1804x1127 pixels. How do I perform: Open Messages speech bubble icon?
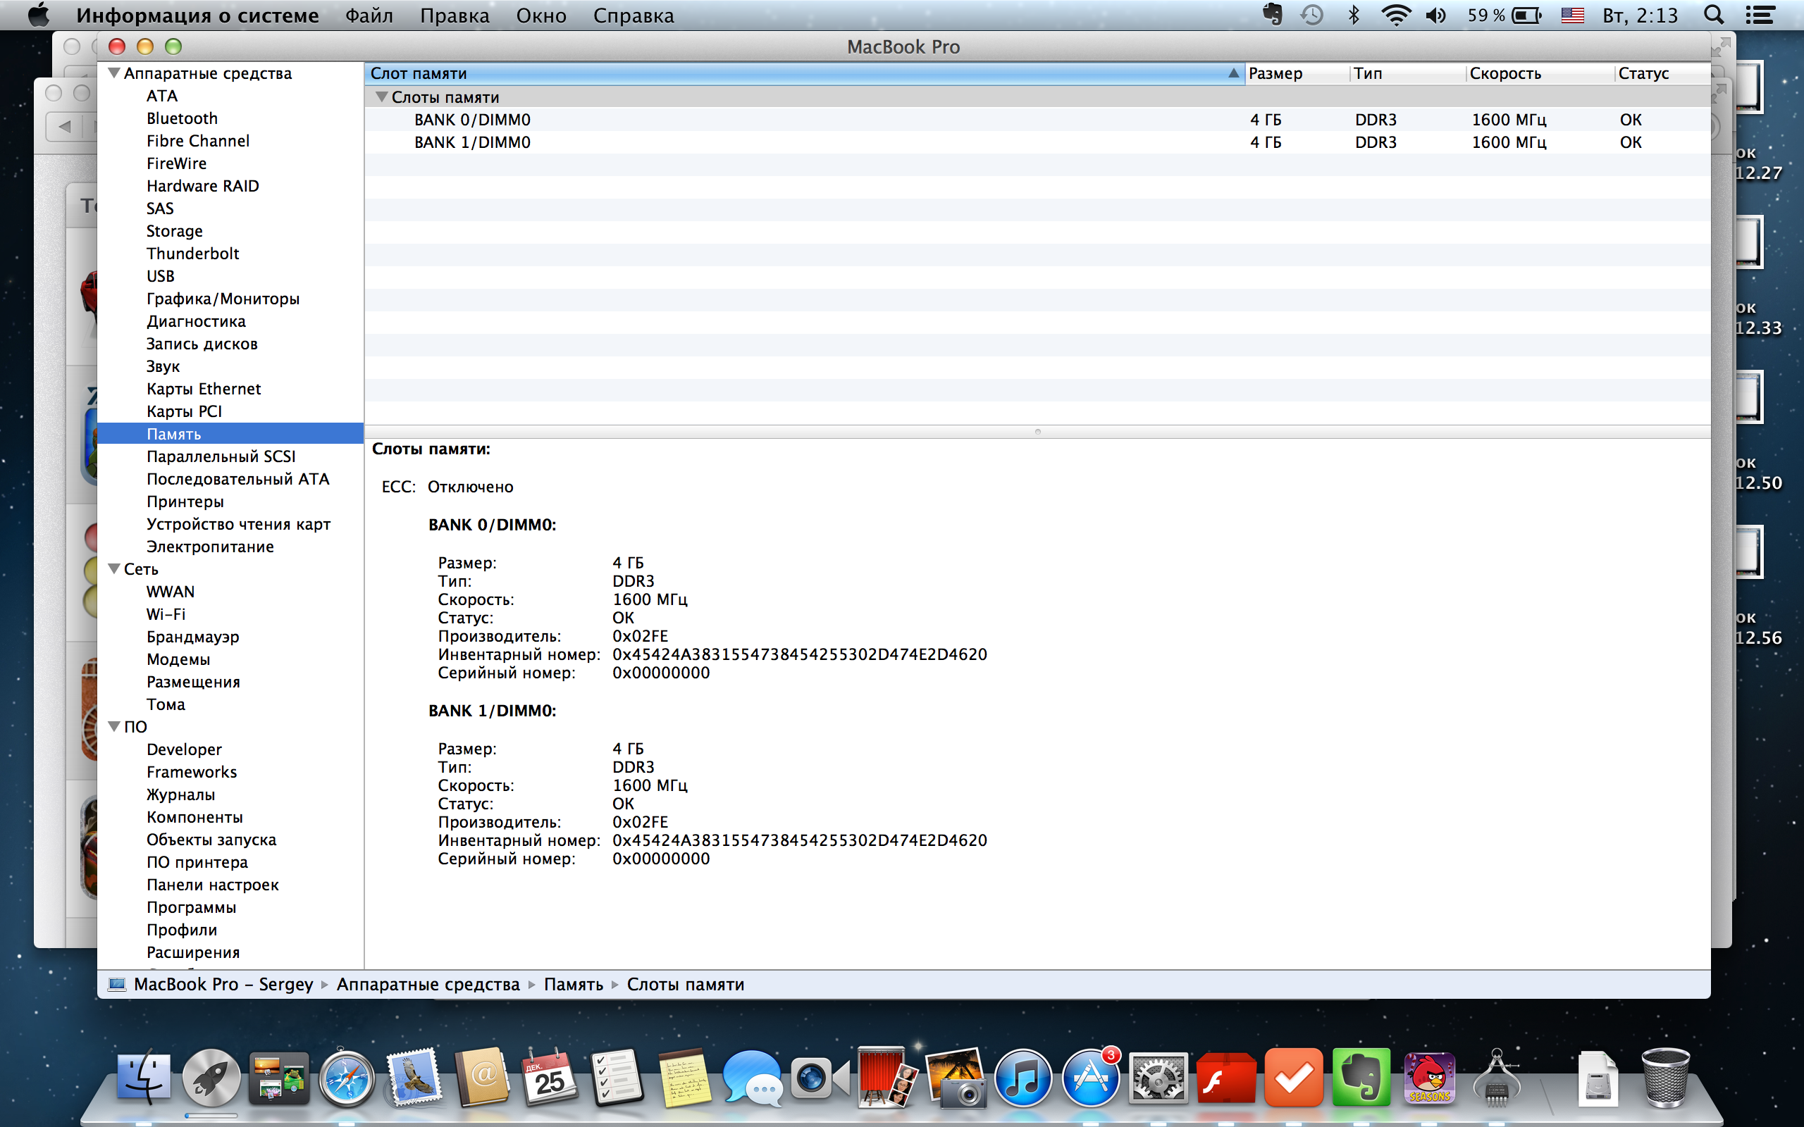752,1078
